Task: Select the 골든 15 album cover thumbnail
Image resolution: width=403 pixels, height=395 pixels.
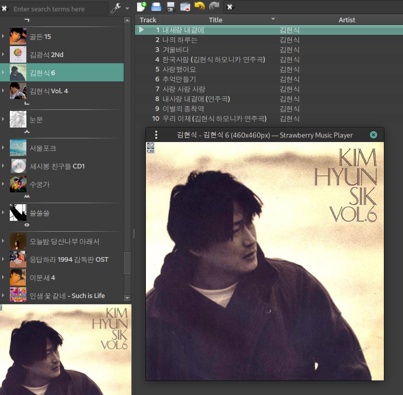Action: click(18, 36)
